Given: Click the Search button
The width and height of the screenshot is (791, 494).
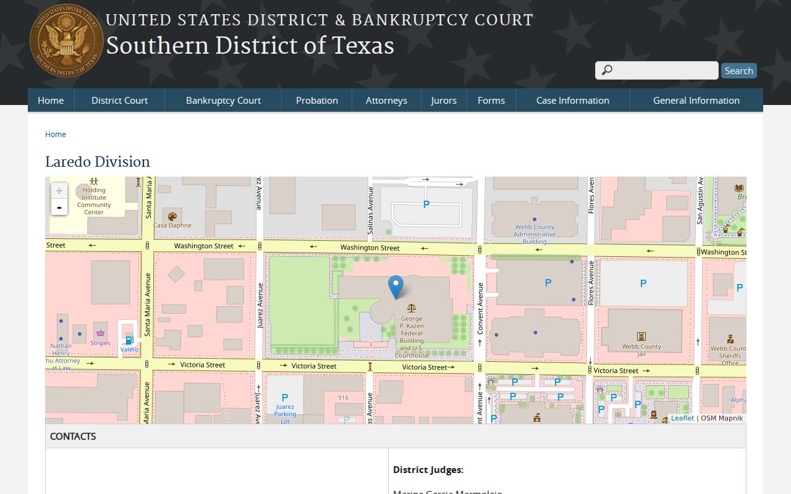Looking at the screenshot, I should tap(739, 70).
